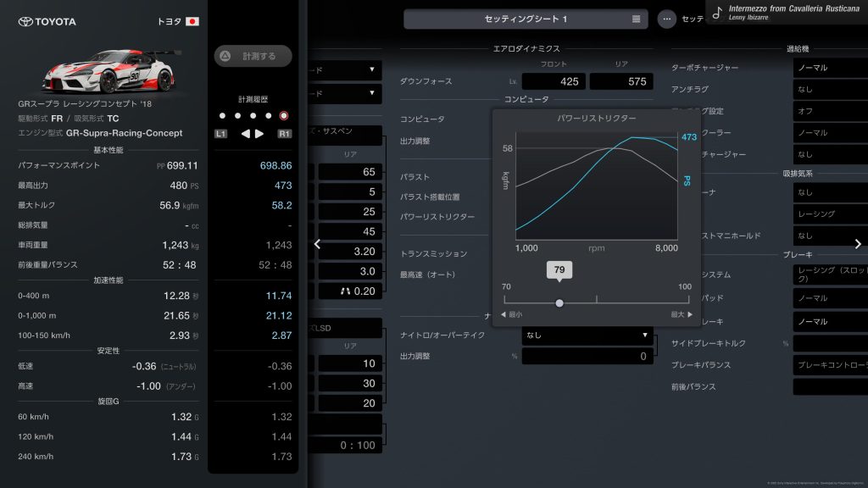Go to previous measurement with left triangle
This screenshot has width=868, height=488.
click(x=245, y=133)
